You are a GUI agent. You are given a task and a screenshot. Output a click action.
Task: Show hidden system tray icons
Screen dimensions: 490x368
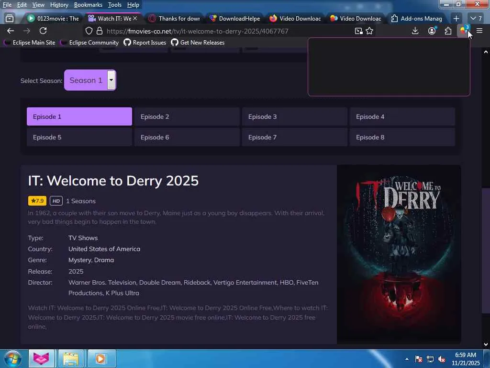[407, 359]
